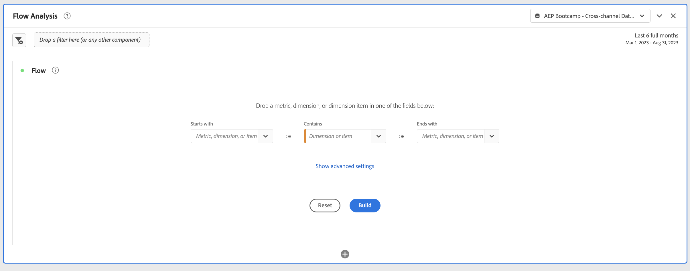Collapse the Flow Analysis panel with the chevron

click(x=659, y=16)
